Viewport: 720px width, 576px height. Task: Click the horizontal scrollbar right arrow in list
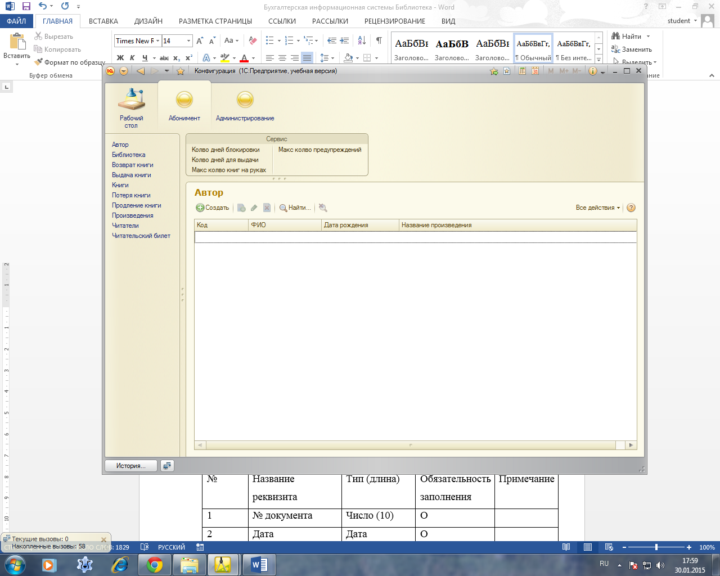(x=631, y=445)
